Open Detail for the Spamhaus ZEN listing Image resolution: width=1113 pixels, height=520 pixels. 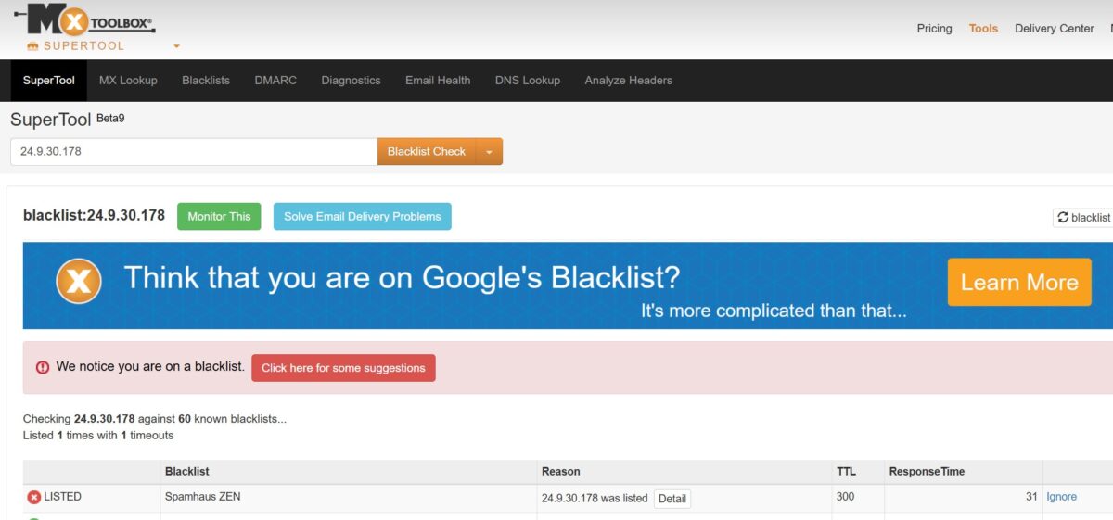(x=672, y=499)
